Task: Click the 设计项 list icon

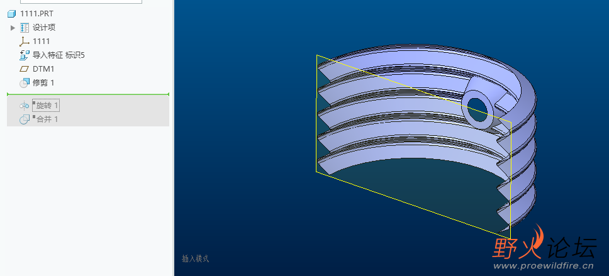Action: pos(25,28)
